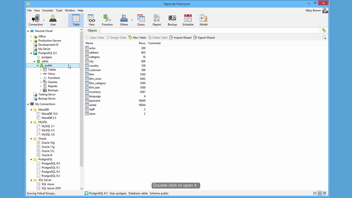
Task: Select the SQL Azure connection
Action: pos(48,184)
